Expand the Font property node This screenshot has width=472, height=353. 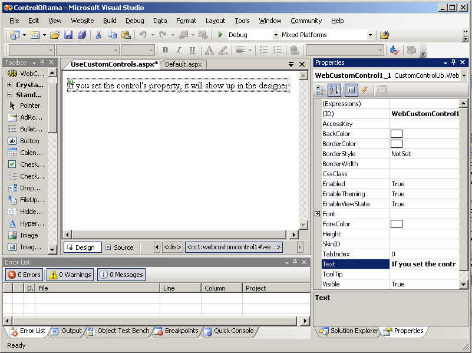318,214
